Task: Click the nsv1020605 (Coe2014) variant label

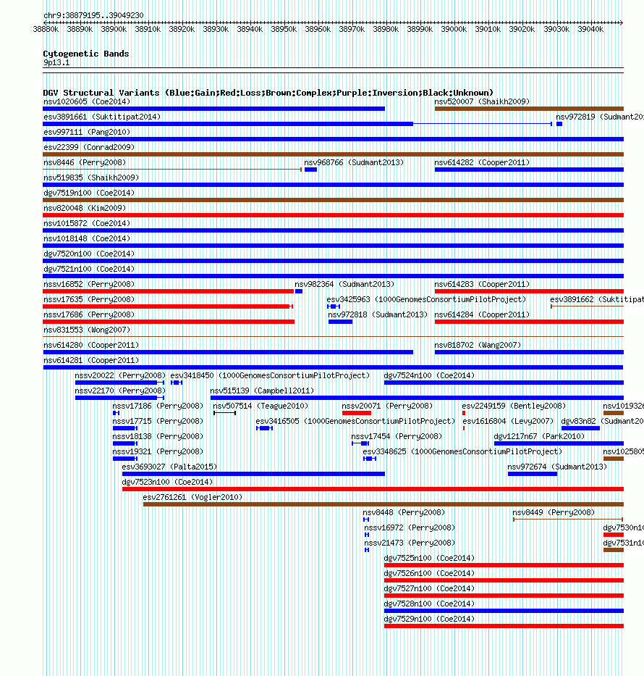Action: (x=87, y=101)
